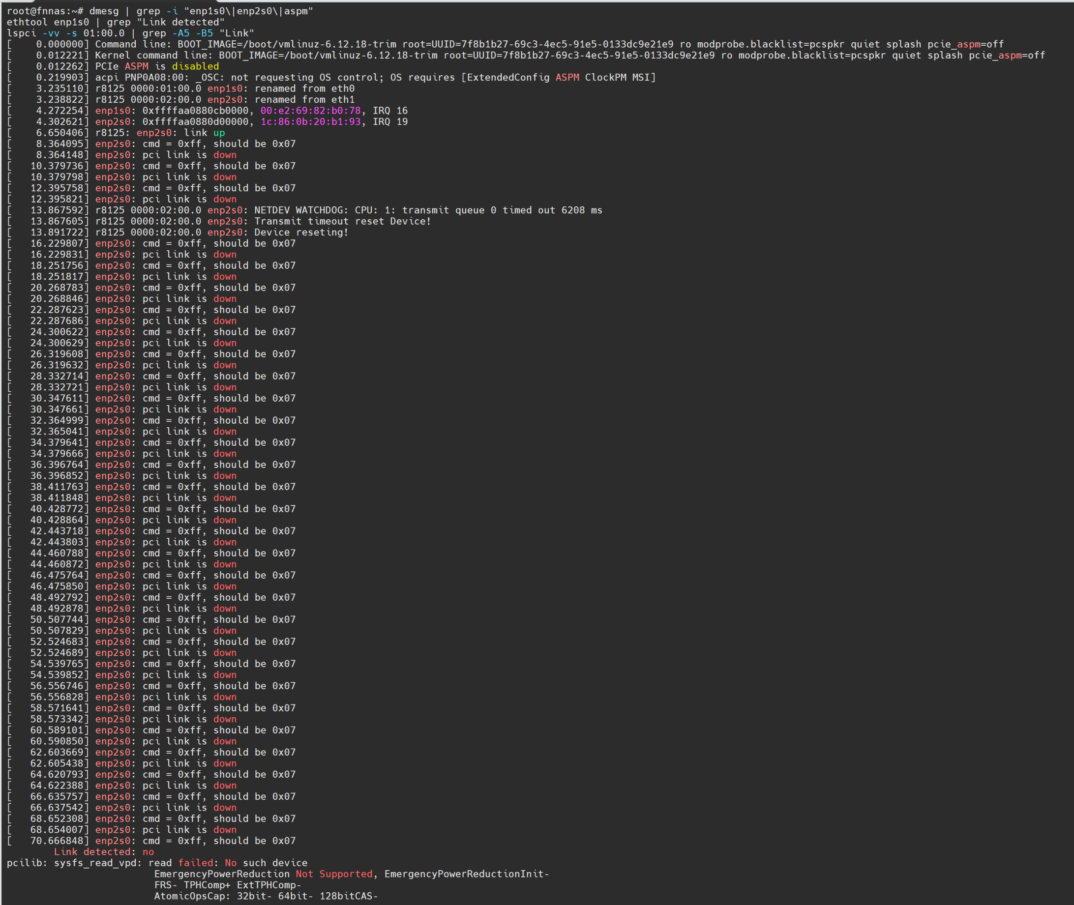Click the FRS- TPHComp+ line

click(227, 885)
